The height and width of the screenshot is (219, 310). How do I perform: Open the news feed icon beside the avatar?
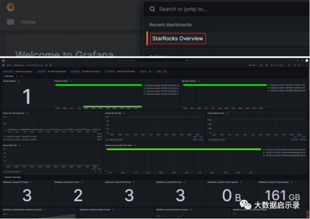pyautogui.click(x=302, y=60)
